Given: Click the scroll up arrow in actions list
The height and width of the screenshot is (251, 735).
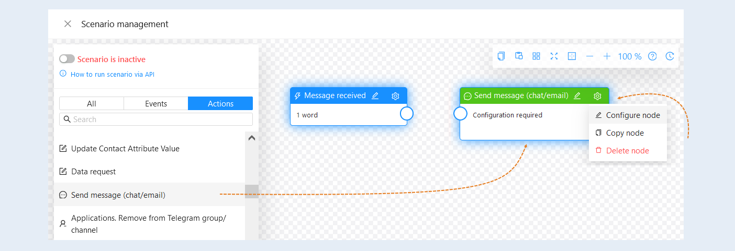Looking at the screenshot, I should (251, 138).
